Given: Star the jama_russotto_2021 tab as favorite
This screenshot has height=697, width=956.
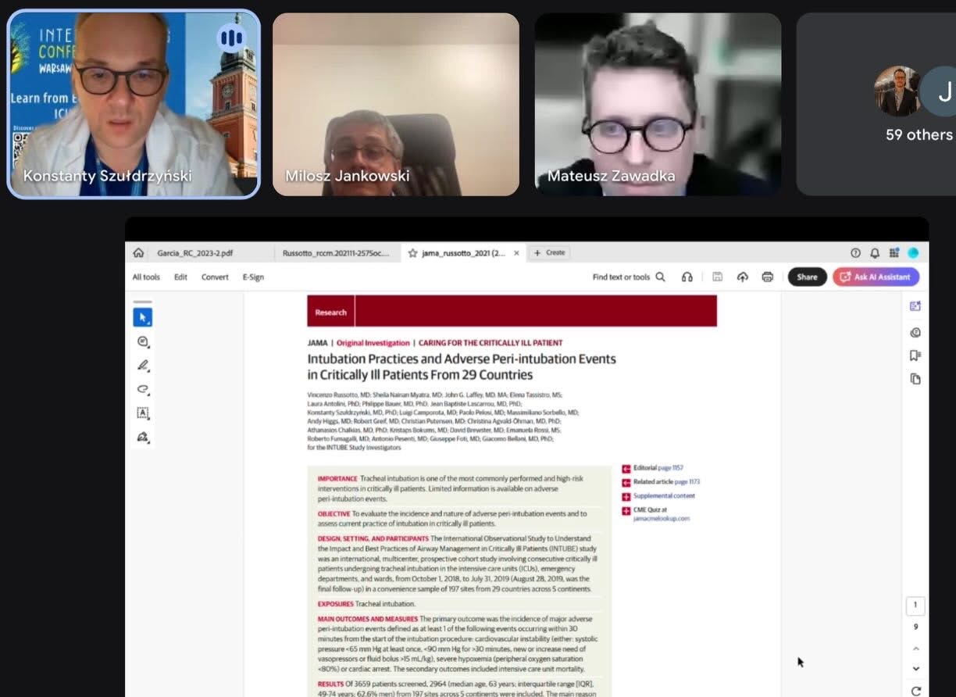Looking at the screenshot, I should 412,253.
